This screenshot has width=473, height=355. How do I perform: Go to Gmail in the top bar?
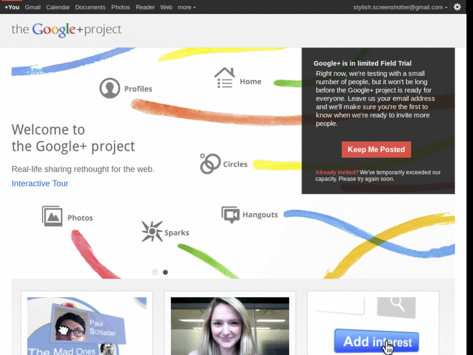[33, 7]
